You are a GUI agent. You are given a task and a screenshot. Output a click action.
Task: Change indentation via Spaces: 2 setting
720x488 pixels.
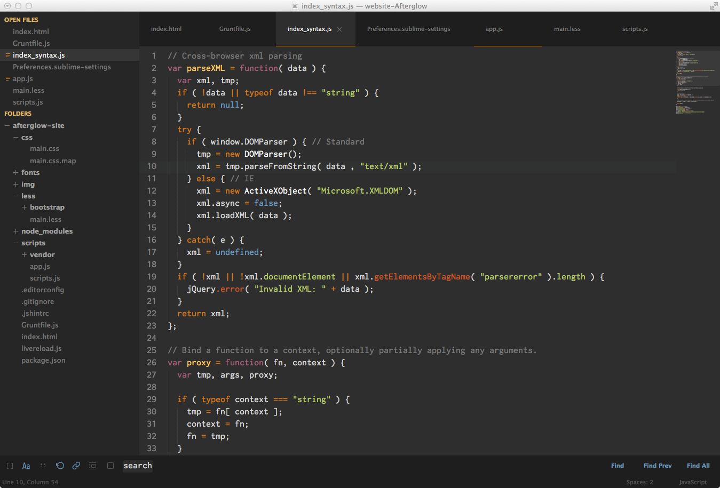point(639,482)
